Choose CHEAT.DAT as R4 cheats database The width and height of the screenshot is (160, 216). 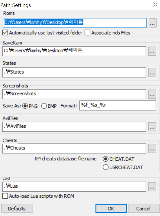tap(106, 159)
